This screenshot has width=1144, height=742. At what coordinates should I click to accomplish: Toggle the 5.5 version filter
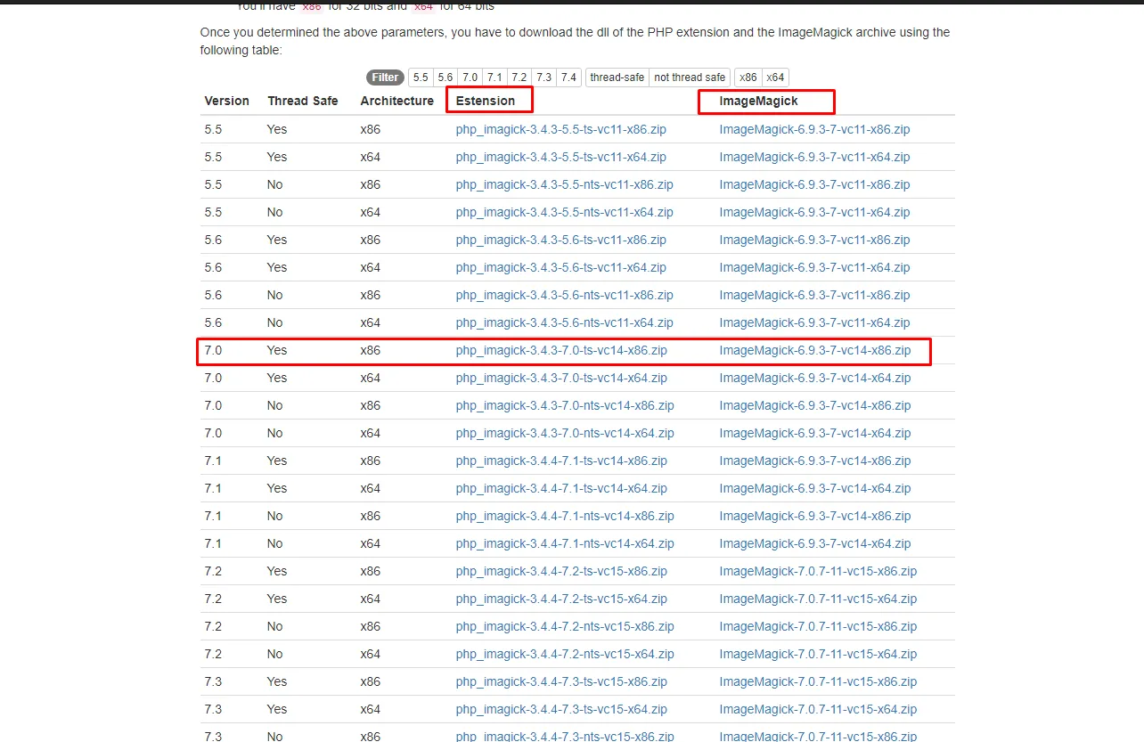point(421,77)
